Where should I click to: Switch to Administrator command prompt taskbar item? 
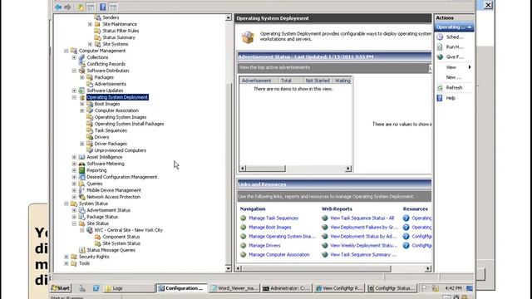287,288
